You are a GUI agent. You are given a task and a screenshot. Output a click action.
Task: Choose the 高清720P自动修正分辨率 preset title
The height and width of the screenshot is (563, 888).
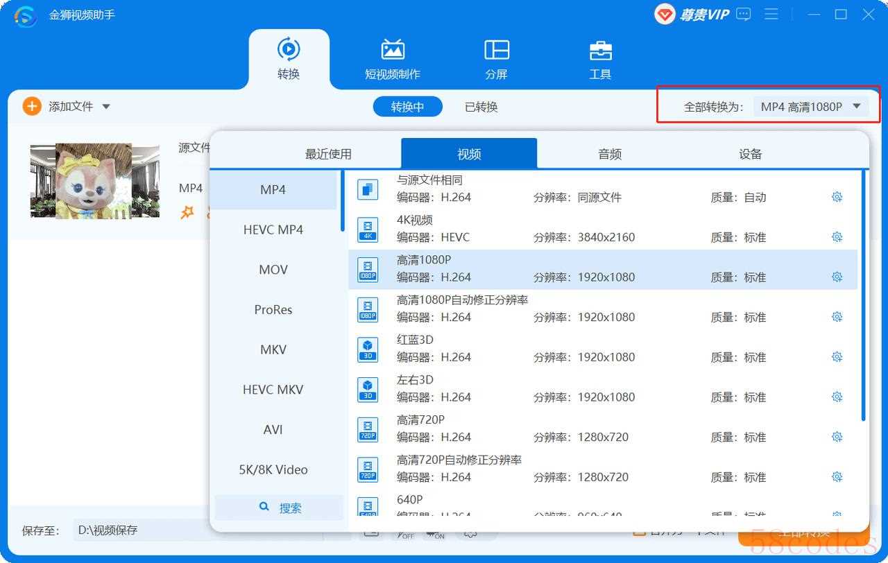(459, 460)
